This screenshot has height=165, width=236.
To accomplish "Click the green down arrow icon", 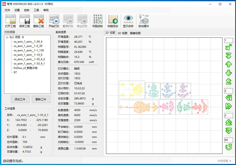I will click(229, 73).
